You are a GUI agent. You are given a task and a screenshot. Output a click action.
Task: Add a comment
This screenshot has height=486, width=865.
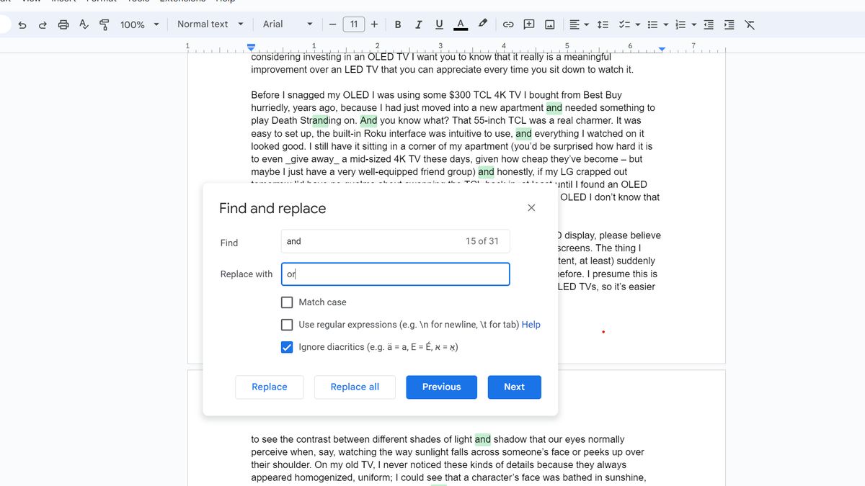point(528,24)
